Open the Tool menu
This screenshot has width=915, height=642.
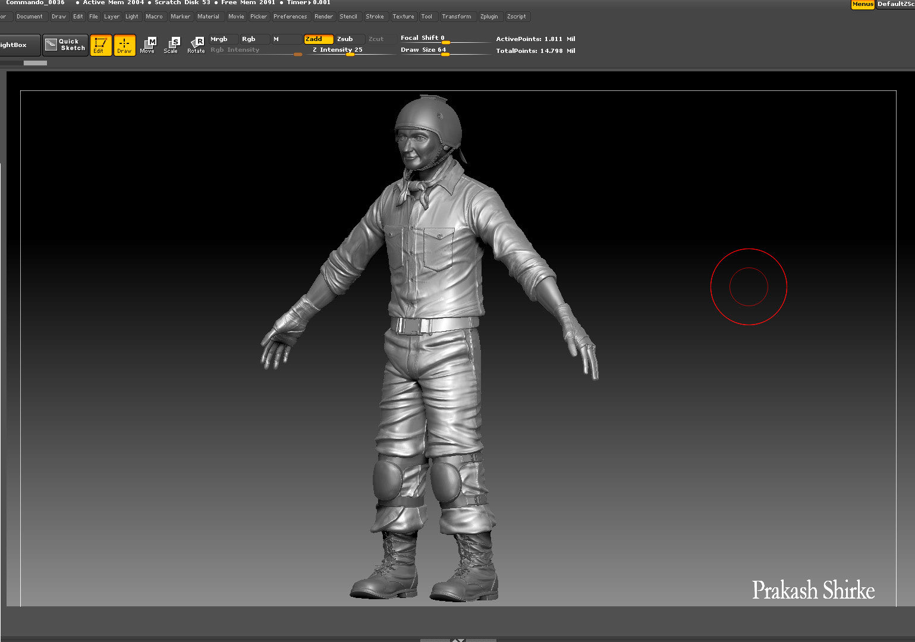pos(427,17)
